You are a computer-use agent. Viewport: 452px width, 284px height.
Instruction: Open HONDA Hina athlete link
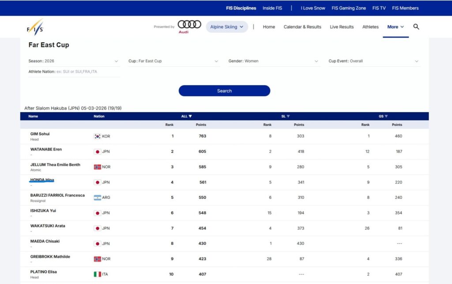pos(42,180)
